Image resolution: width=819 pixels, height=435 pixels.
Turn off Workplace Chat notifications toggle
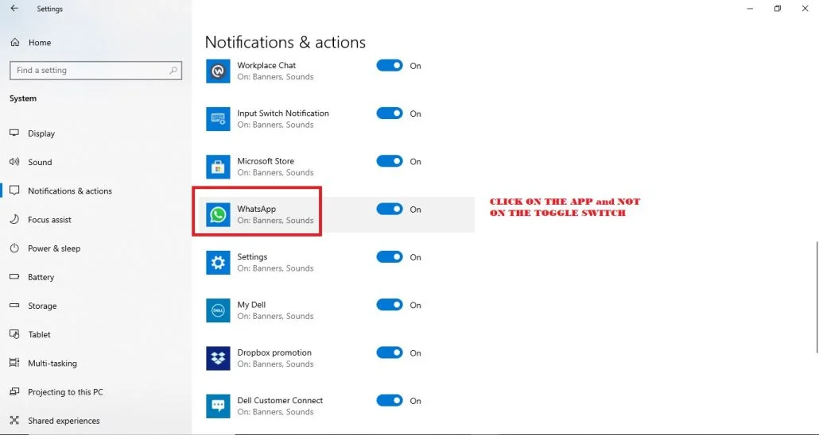(390, 66)
